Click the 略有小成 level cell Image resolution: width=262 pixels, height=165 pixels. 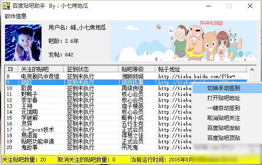(132, 118)
